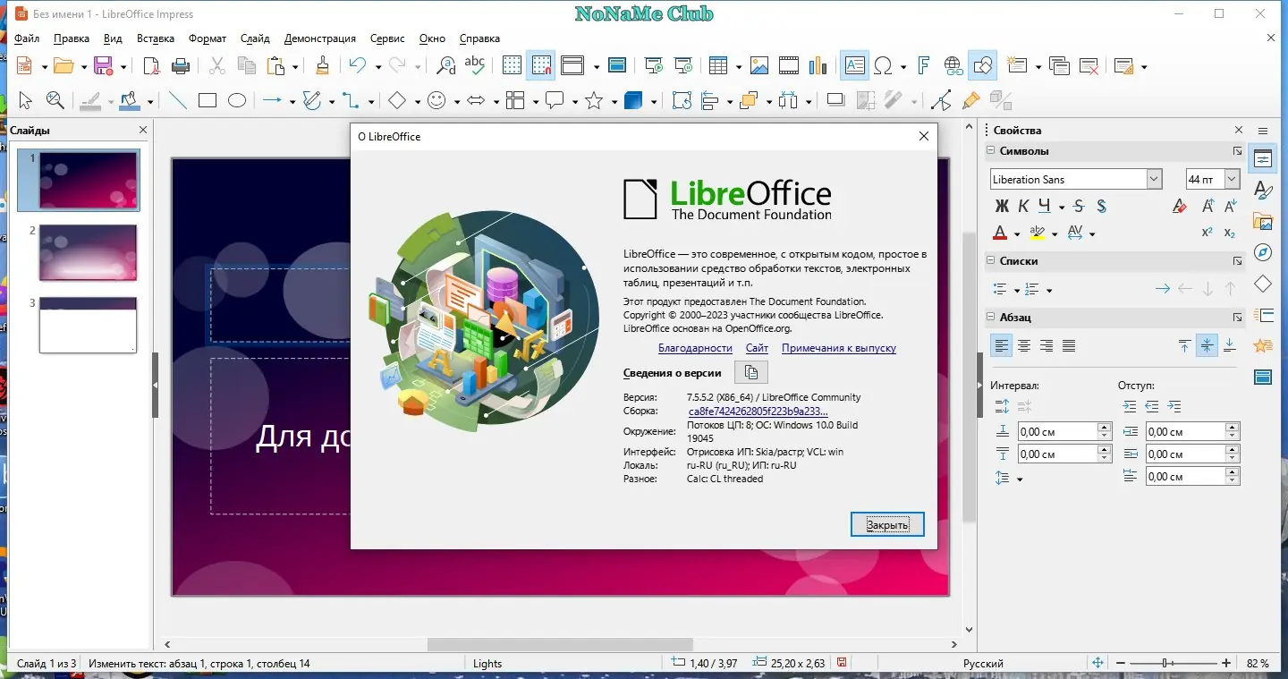Pick the Select arrow tool
Viewport: 1288px width, 679px height.
click(25, 101)
